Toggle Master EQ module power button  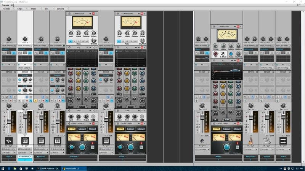tap(238, 60)
